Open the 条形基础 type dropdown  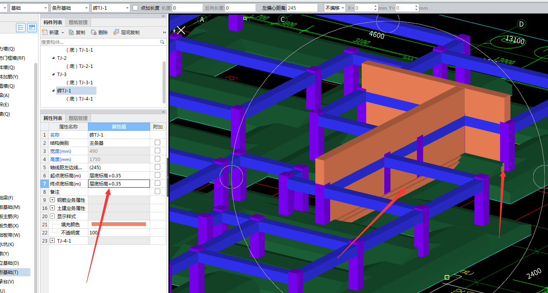click(x=86, y=8)
